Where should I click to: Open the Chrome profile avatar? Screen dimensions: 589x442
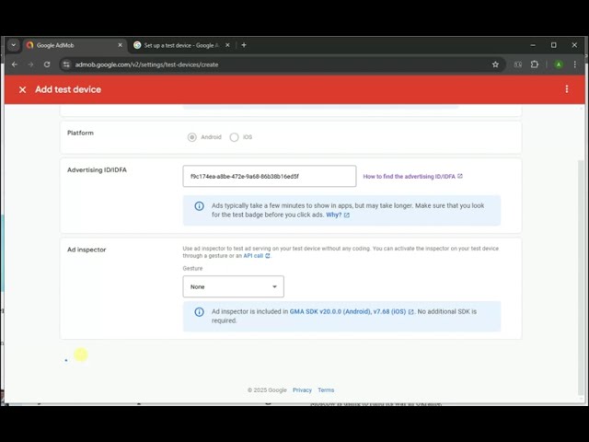[x=559, y=64]
